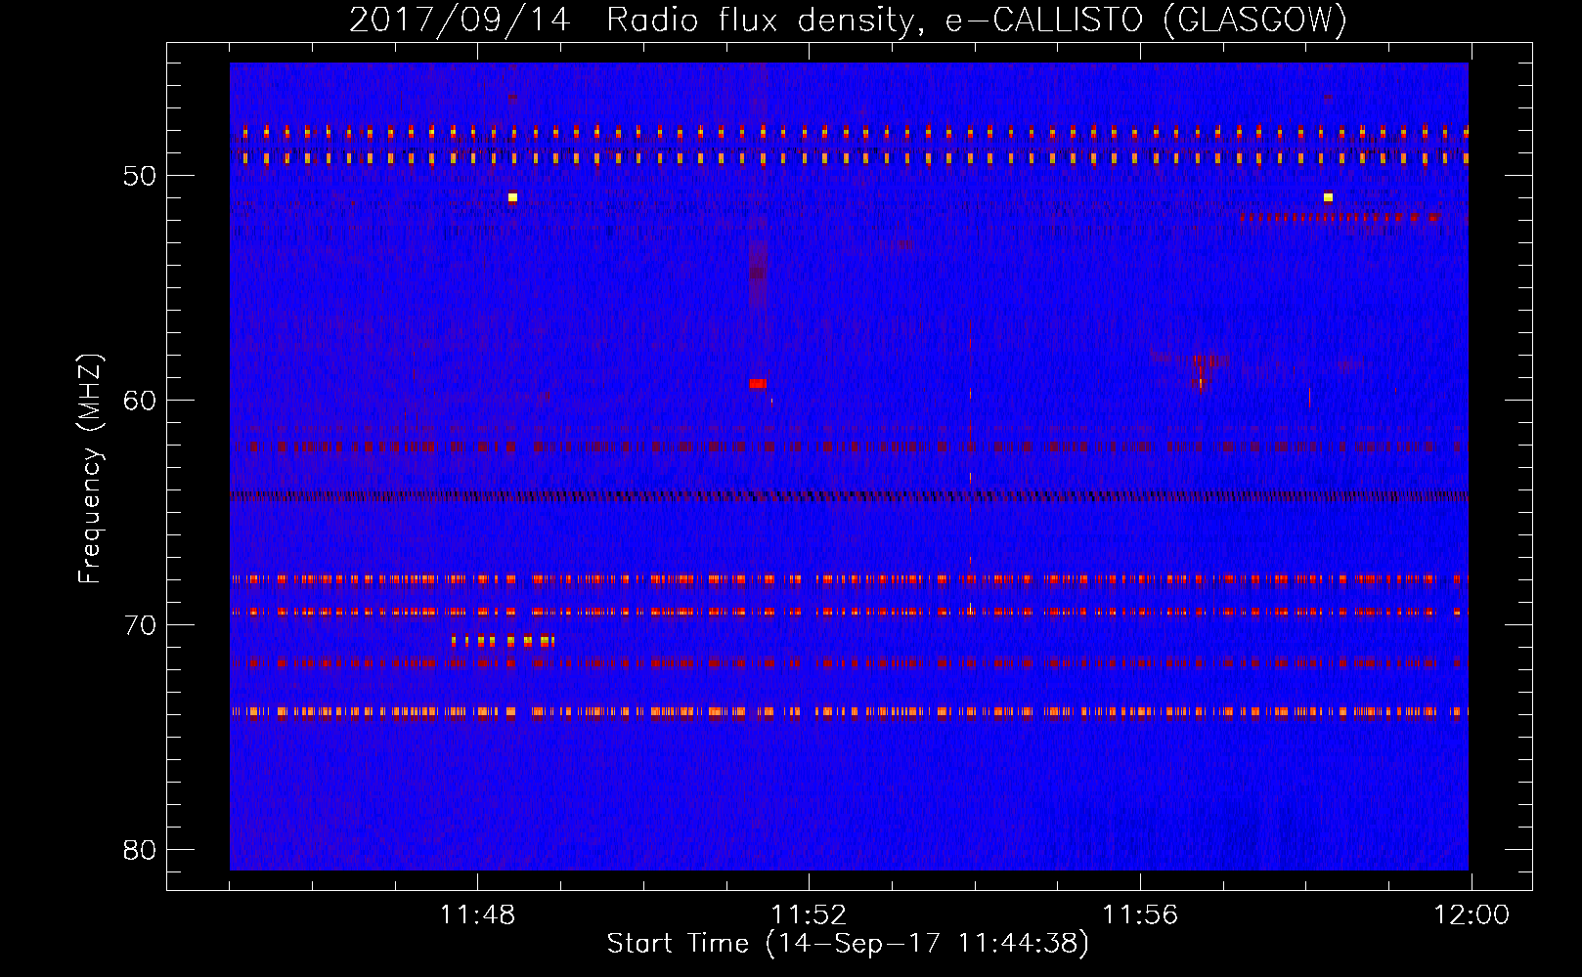Click the 11:48 time tick label
The height and width of the screenshot is (977, 1582).
coord(477,915)
